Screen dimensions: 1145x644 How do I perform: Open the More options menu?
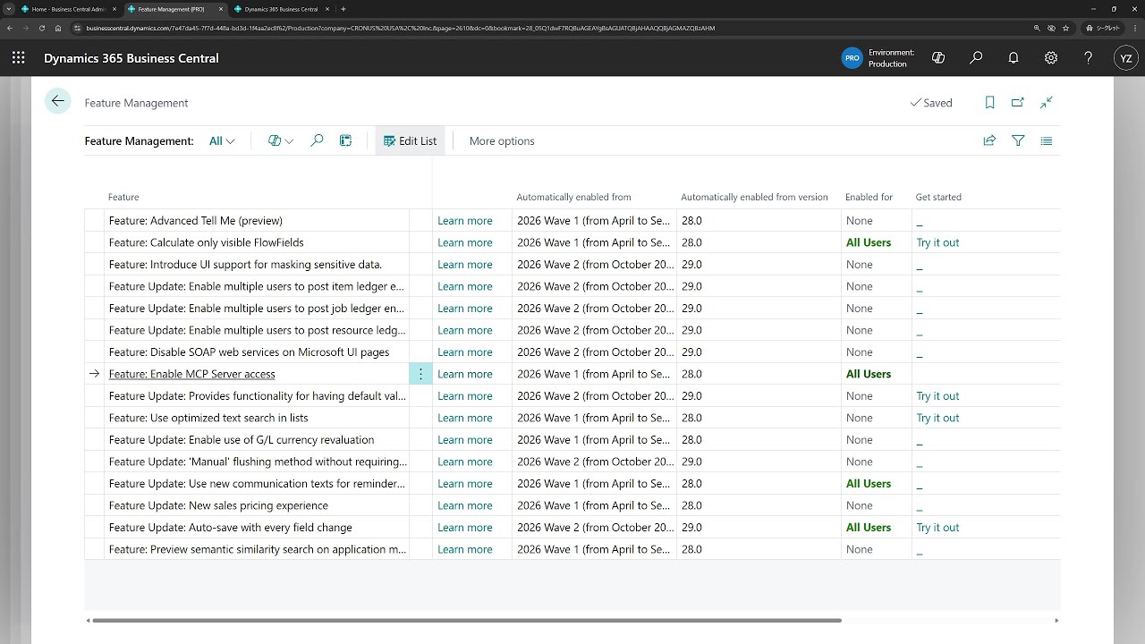(x=502, y=140)
